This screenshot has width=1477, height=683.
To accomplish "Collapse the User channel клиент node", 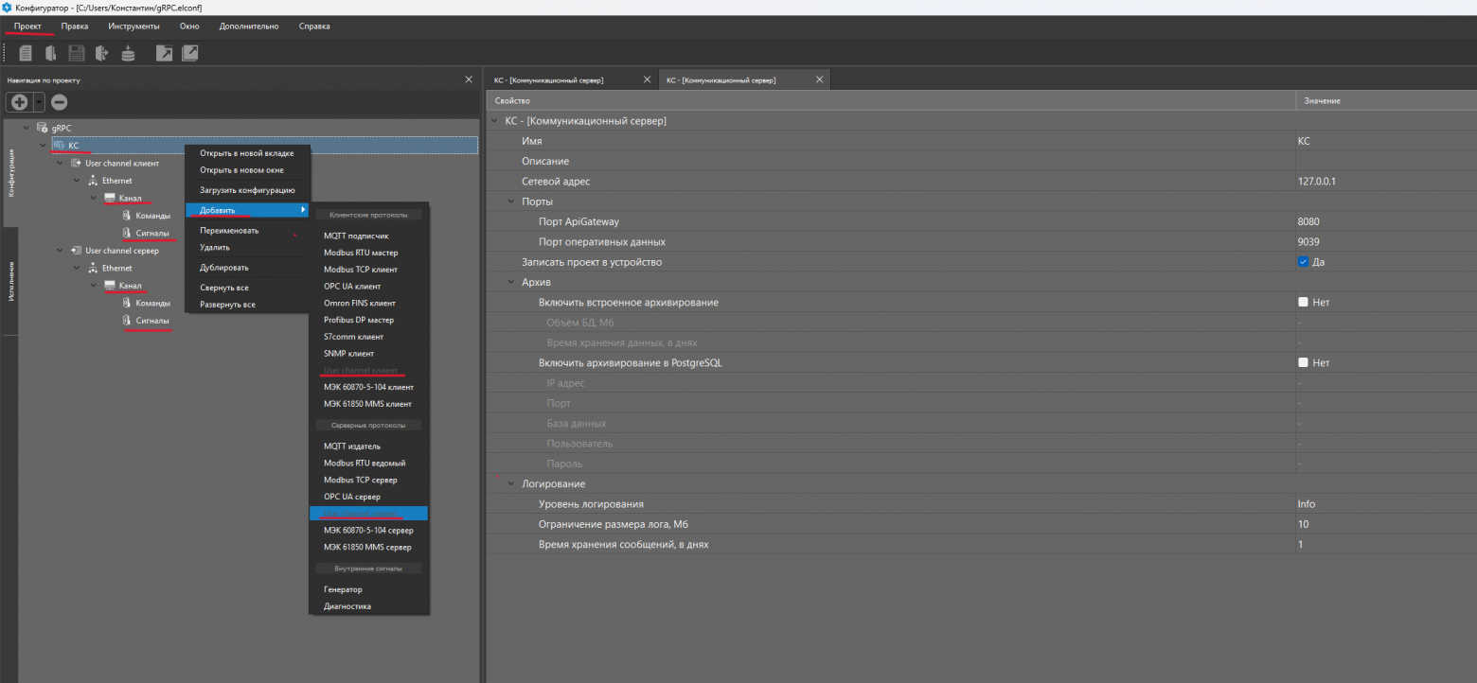I will coord(61,163).
